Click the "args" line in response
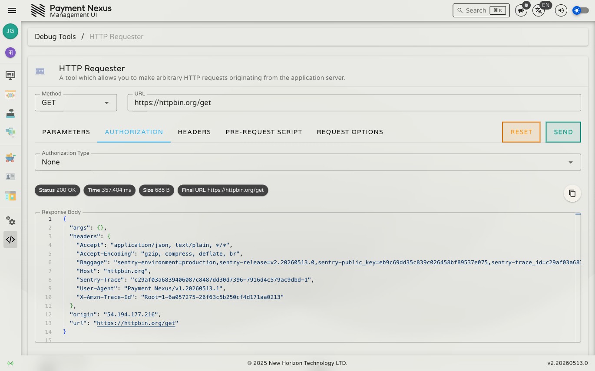 click(88, 228)
